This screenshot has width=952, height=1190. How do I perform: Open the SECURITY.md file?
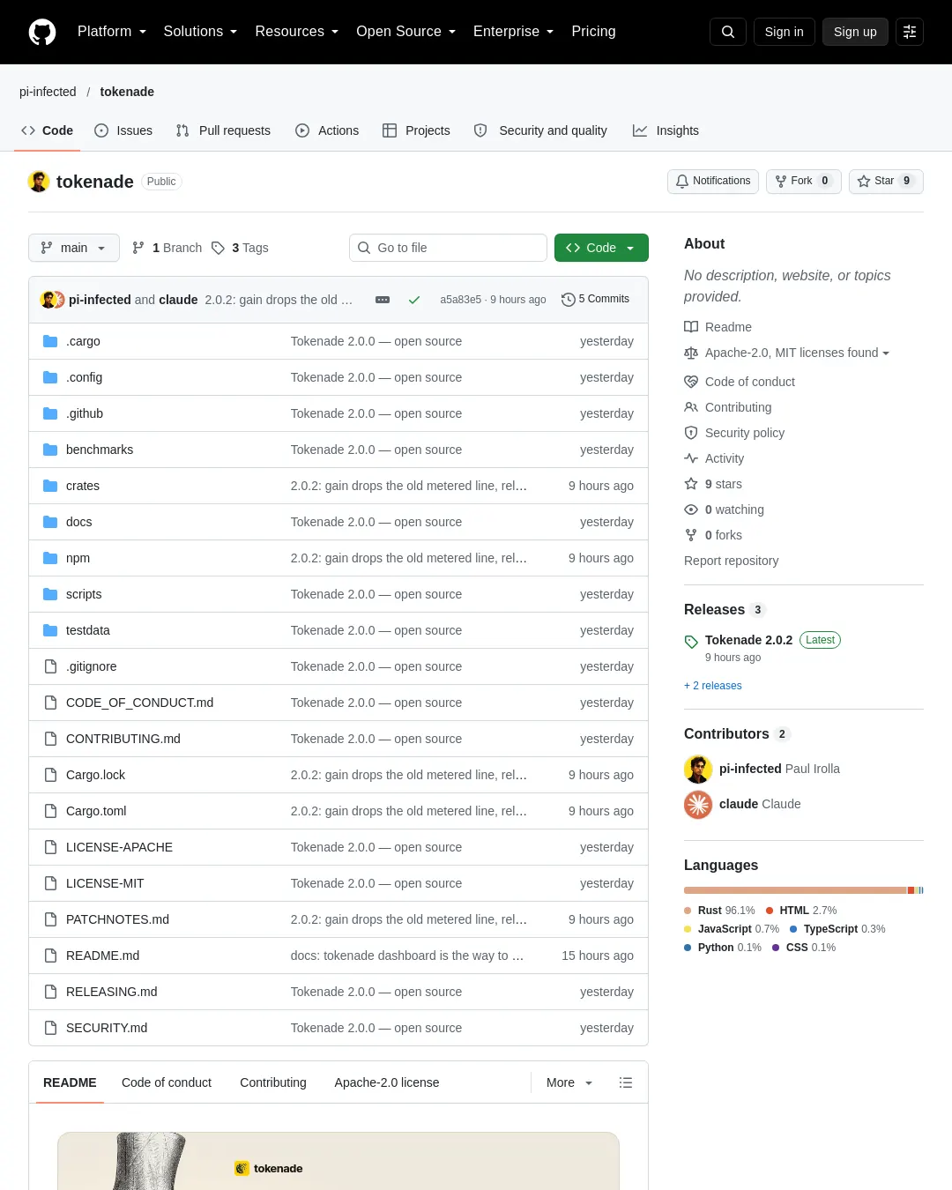point(107,1028)
